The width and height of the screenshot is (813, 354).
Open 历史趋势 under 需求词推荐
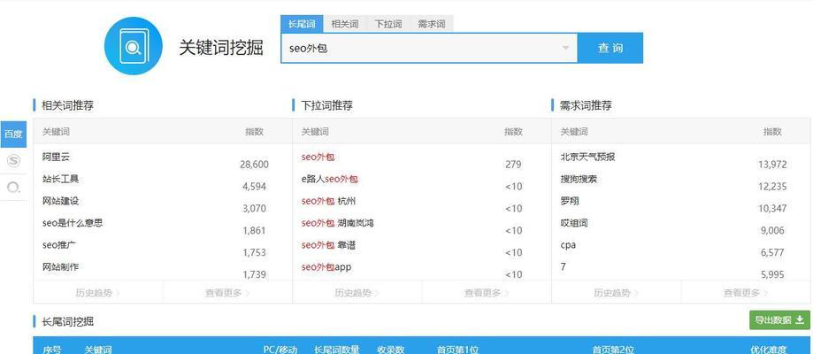[x=617, y=293]
